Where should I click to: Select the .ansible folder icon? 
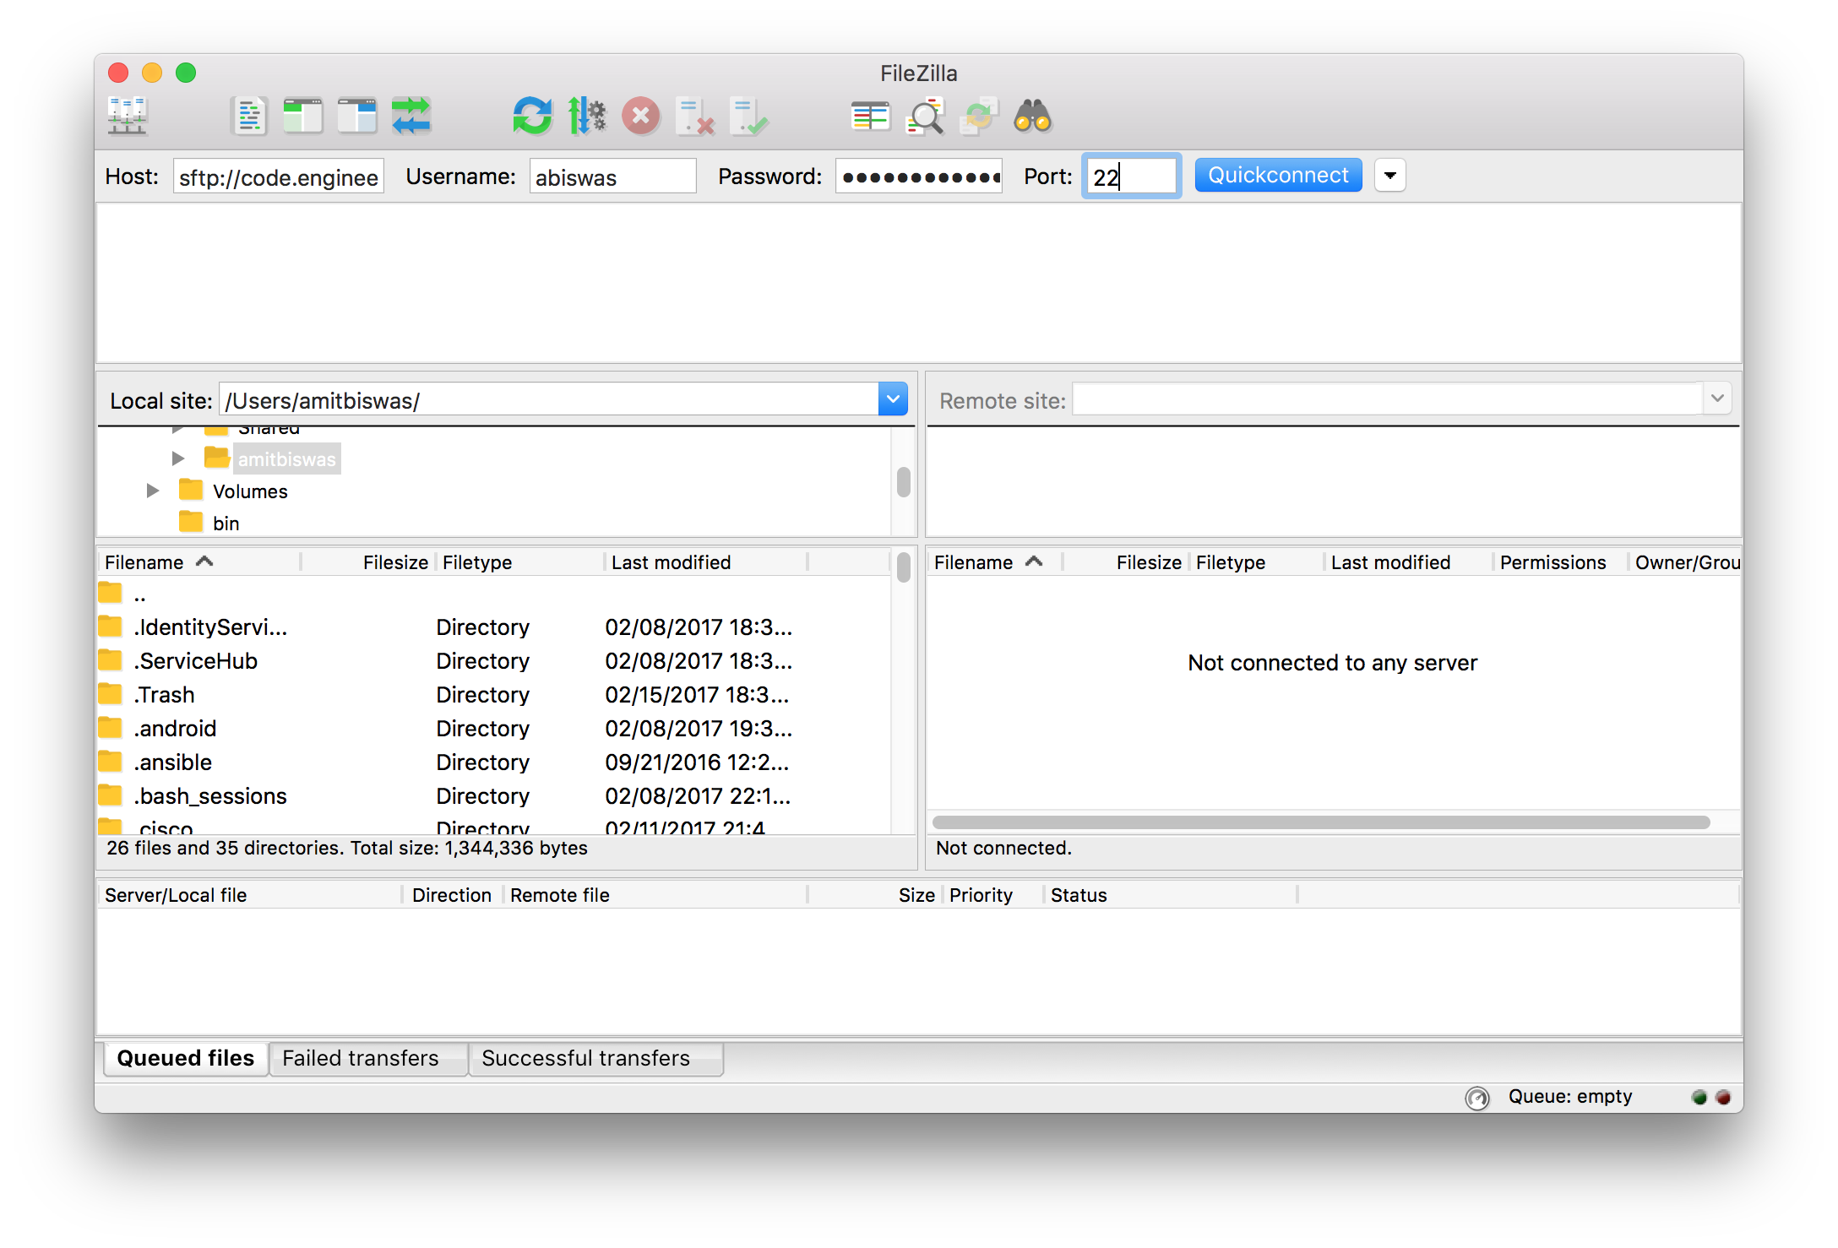click(110, 762)
